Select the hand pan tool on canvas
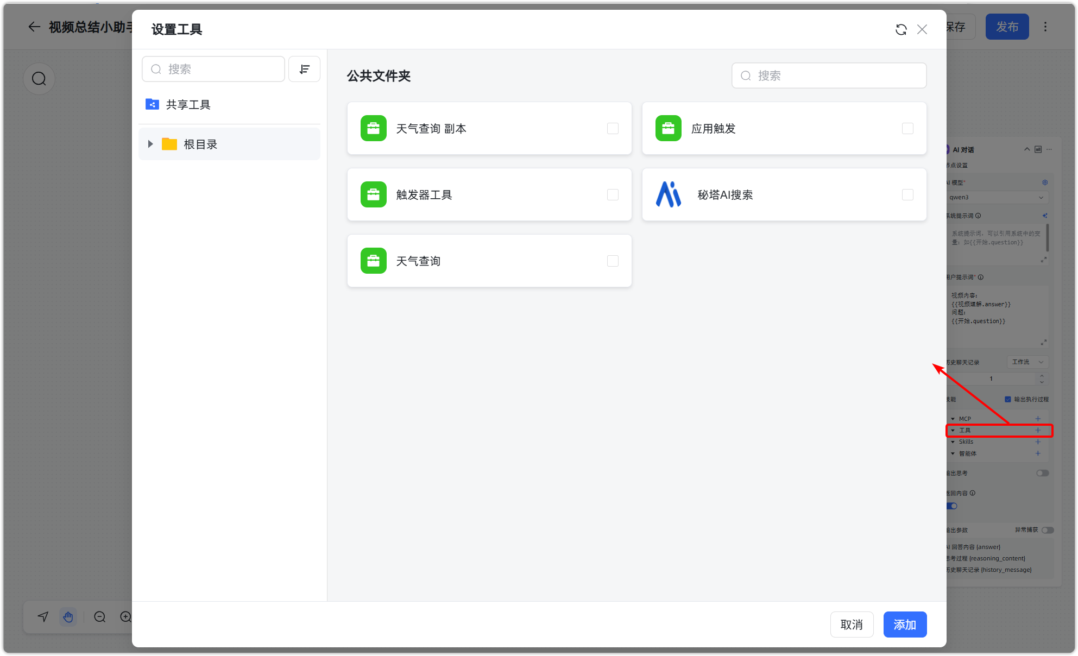This screenshot has width=1078, height=656. pyautogui.click(x=68, y=617)
